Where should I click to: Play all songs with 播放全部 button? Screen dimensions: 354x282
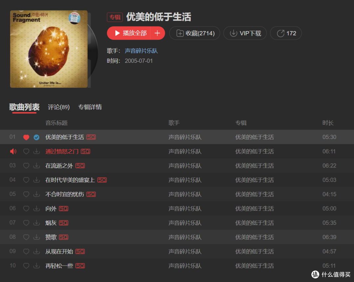point(129,33)
